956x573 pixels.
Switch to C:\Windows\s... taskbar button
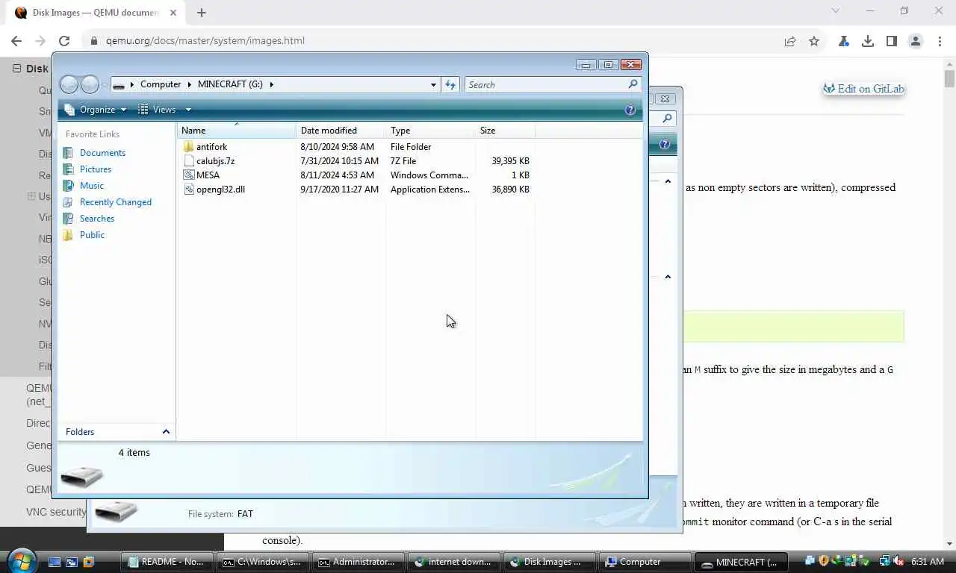tap(264, 562)
